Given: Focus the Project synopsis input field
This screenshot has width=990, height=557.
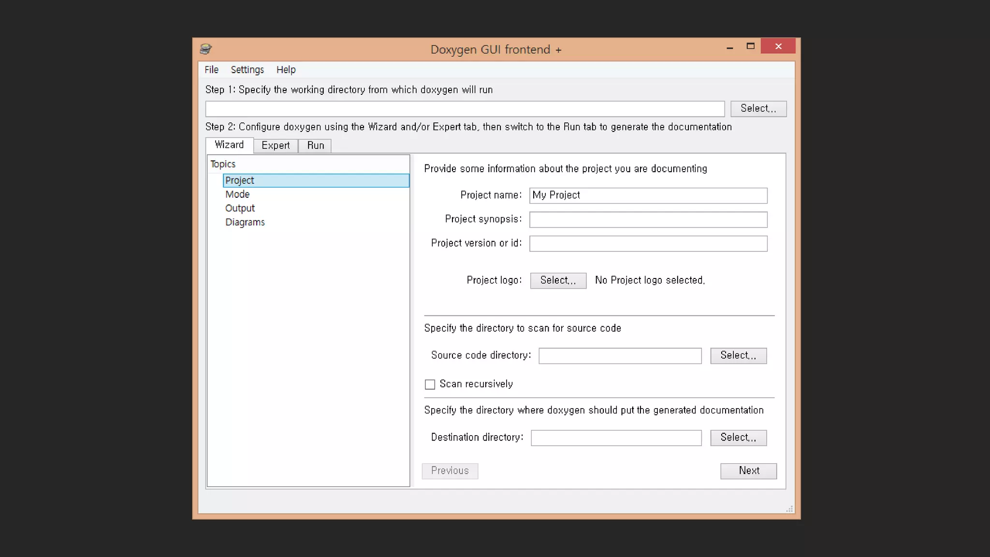Looking at the screenshot, I should click(x=648, y=220).
